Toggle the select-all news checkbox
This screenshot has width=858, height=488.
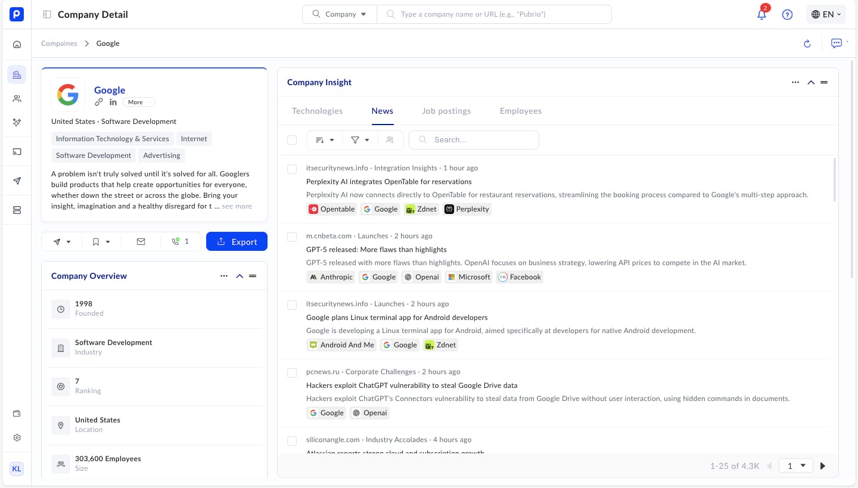tap(292, 140)
